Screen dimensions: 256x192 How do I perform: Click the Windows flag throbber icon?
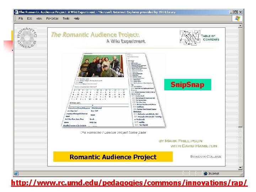238,18
